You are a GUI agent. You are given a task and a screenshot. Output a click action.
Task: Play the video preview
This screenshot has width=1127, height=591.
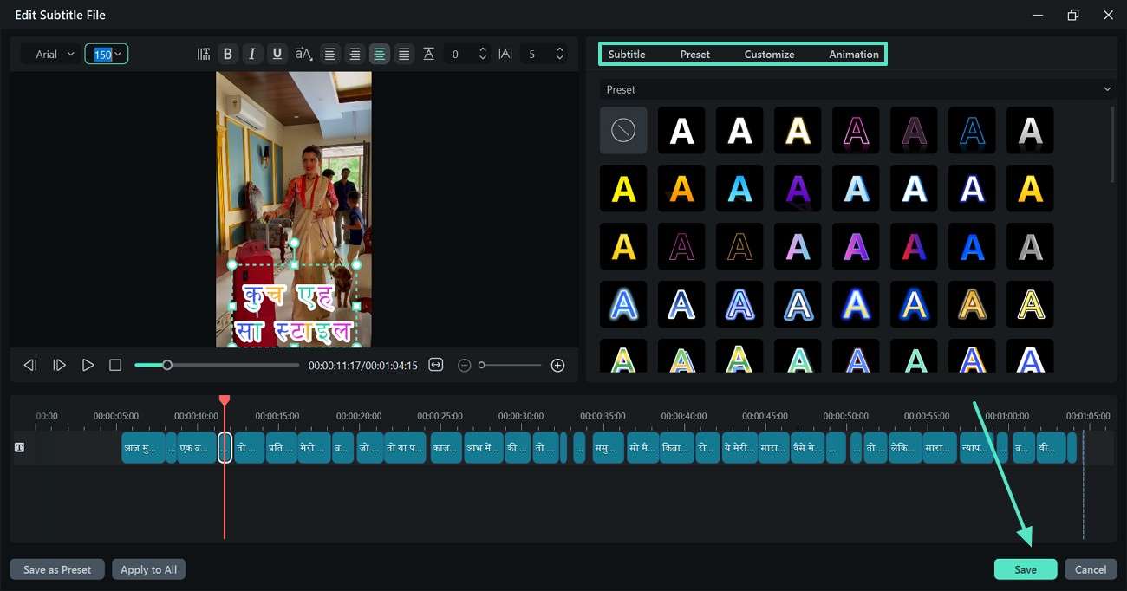click(88, 365)
